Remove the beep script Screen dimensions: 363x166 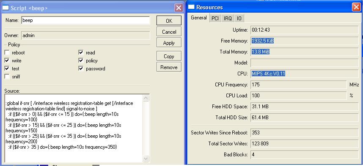pyautogui.click(x=169, y=67)
